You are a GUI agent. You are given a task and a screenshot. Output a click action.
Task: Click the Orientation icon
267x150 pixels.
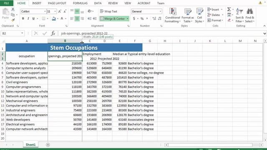[x=90, y=11]
